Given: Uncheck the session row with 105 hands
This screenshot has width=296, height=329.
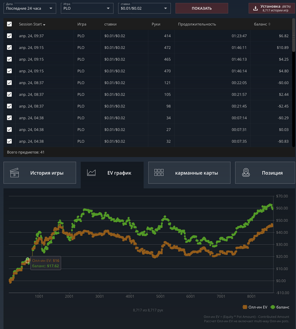Looking at the screenshot, I should point(9,94).
